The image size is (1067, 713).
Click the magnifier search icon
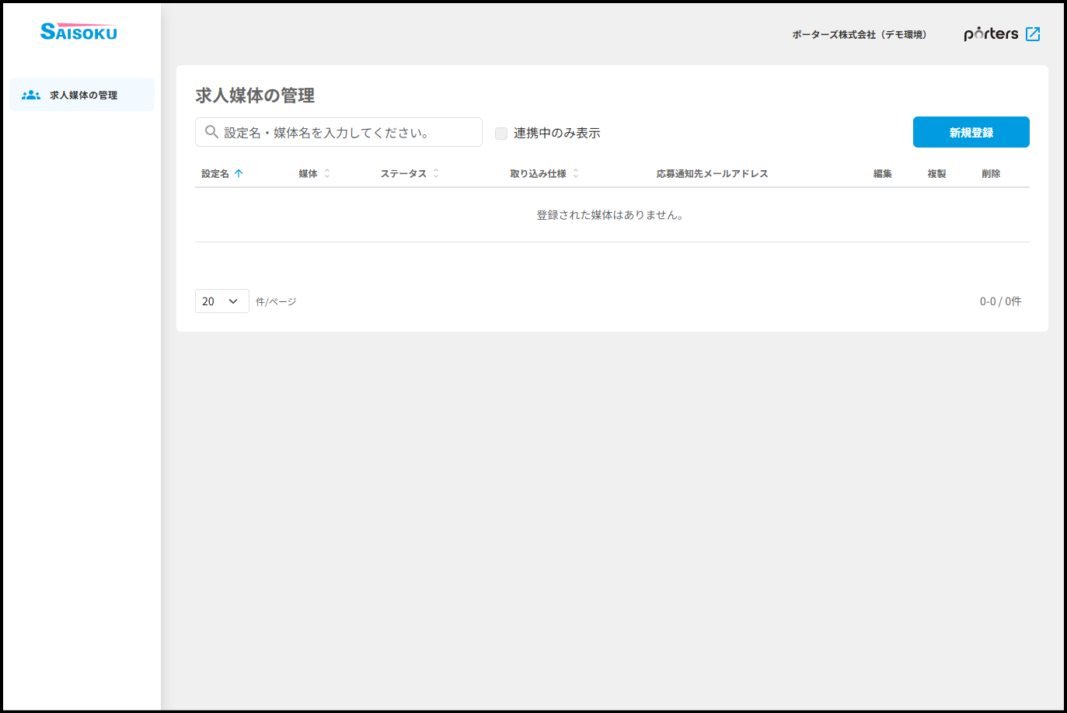pos(211,132)
